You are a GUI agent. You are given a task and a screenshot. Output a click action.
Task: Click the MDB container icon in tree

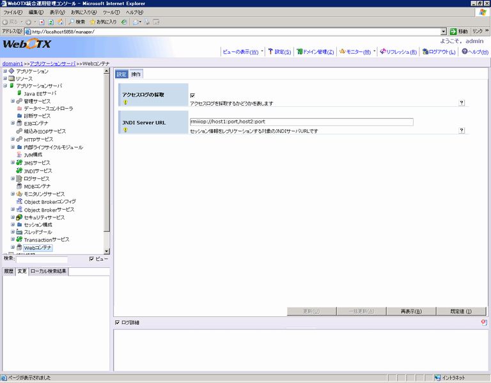click(x=20, y=186)
